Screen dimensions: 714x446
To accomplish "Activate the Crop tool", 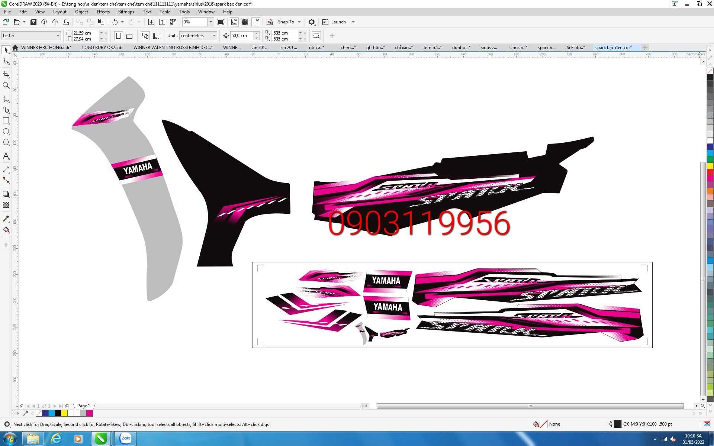I will [x=6, y=74].
